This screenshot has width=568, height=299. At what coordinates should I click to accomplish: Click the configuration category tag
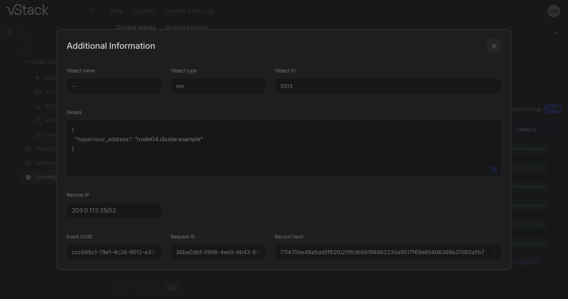526,262
